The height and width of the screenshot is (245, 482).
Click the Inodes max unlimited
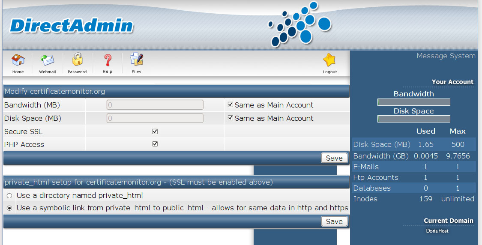458,199
